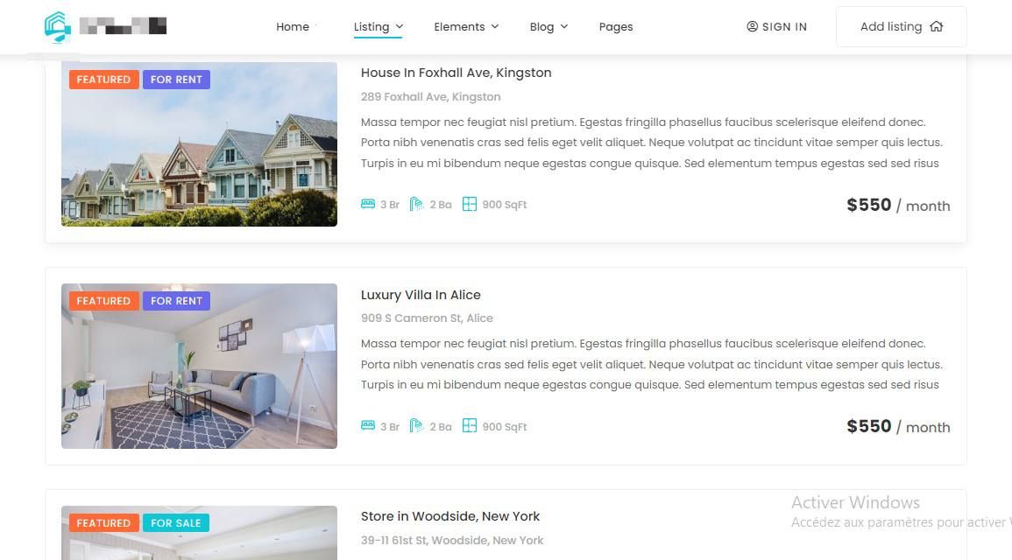
Task: Expand the Listing dropdown menu
Action: coord(379,27)
